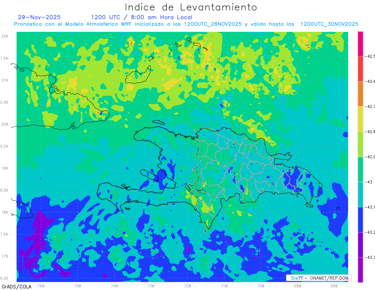Screen dimensions: 375x290
Task: Select the orange swatch between -42.6 and -42.7
Action: [360, 94]
